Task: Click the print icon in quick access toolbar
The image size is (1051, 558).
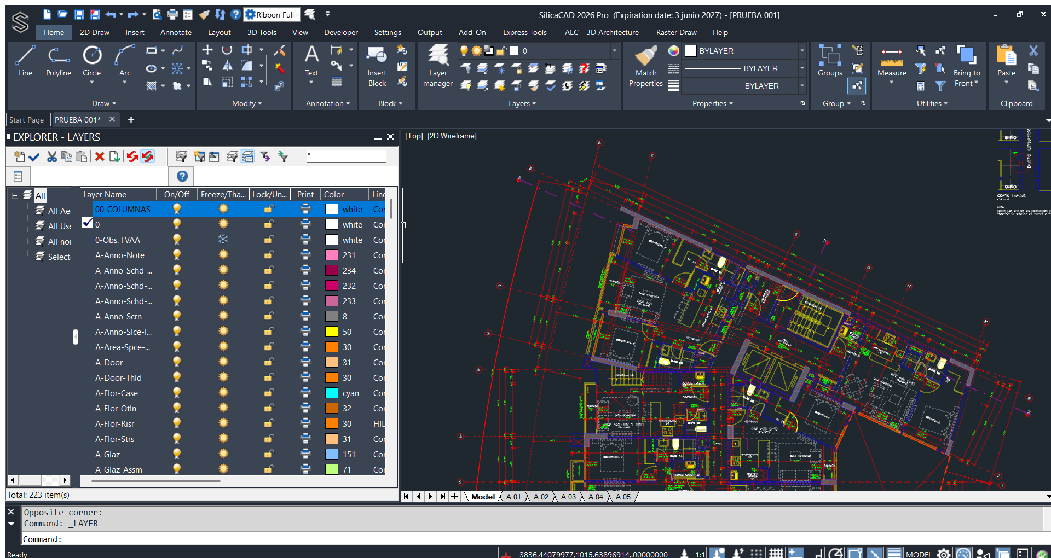Action: (x=172, y=15)
